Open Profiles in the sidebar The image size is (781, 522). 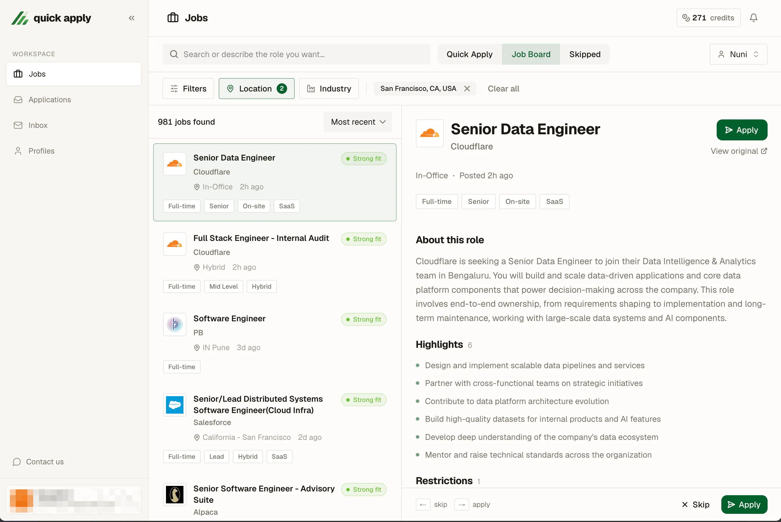coord(74,151)
